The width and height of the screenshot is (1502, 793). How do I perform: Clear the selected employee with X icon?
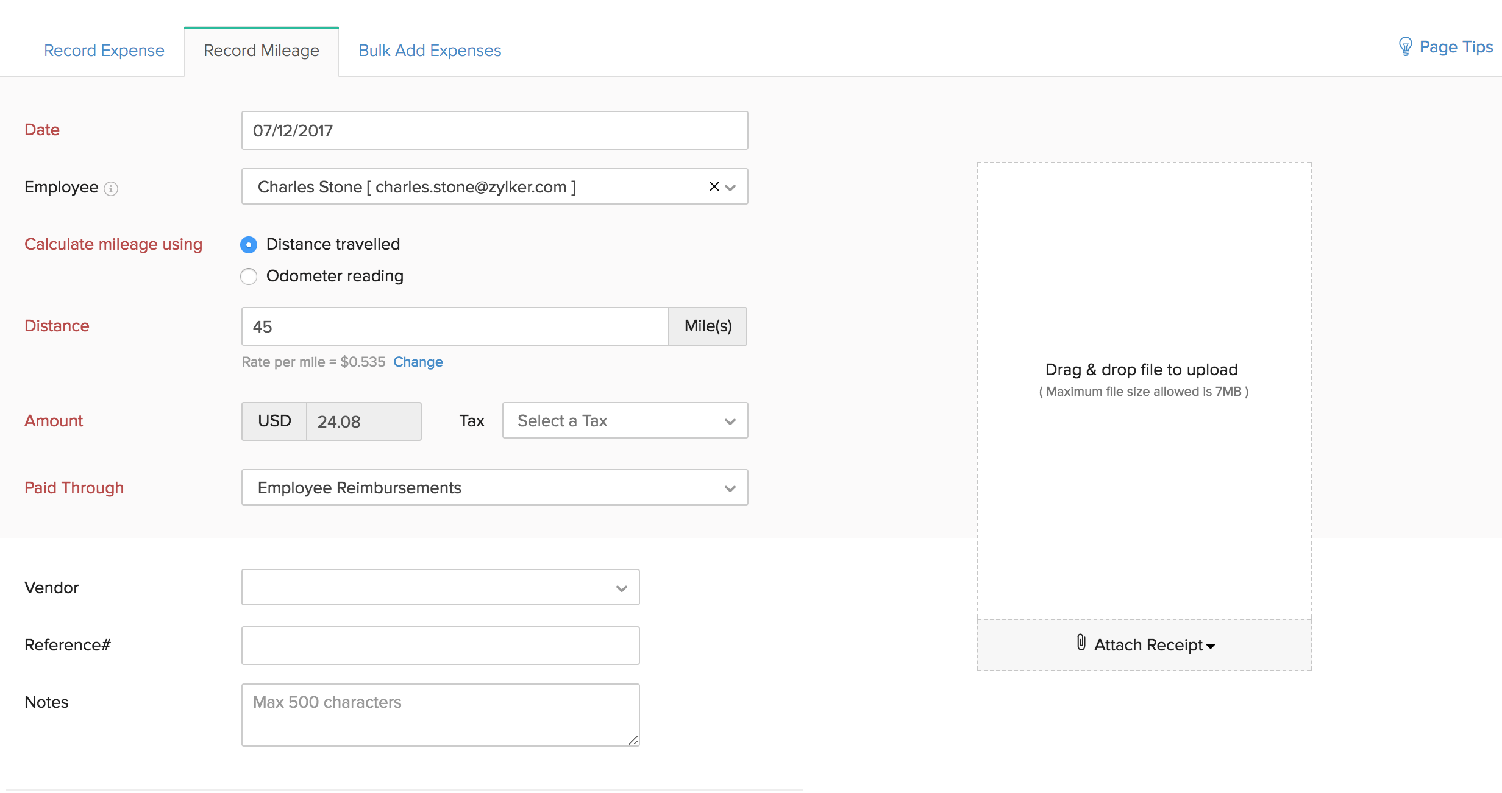[x=714, y=186]
